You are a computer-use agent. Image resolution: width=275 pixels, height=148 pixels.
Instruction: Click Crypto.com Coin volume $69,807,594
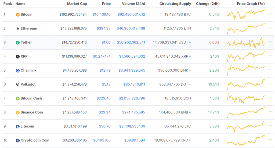(x=135, y=140)
